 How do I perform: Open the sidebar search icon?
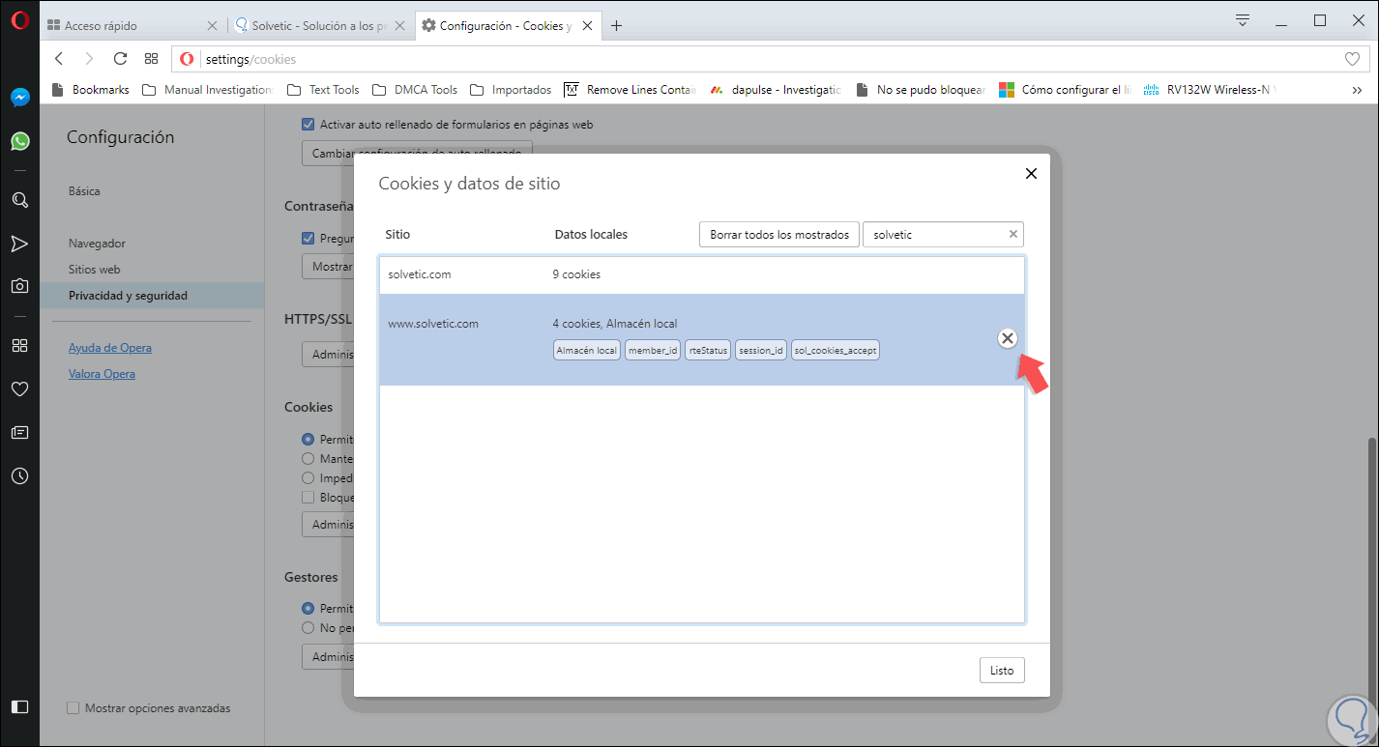click(x=20, y=200)
